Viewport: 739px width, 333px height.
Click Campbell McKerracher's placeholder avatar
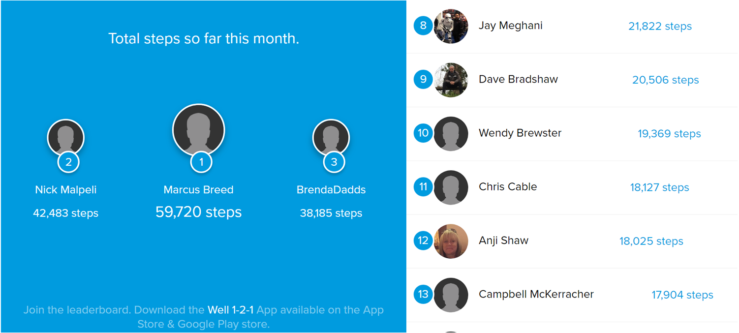pos(451,295)
